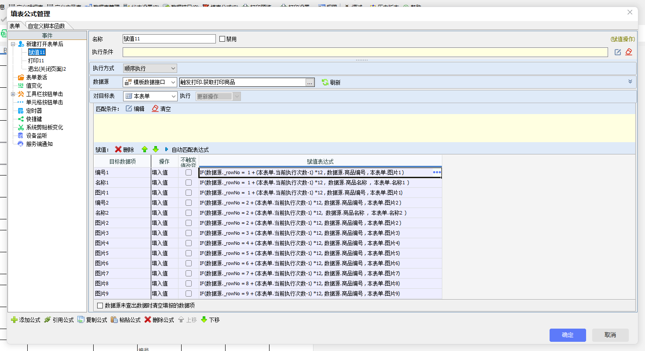Screen dimensions: 645x351
Task: Click the 取消 button
Action: point(610,335)
